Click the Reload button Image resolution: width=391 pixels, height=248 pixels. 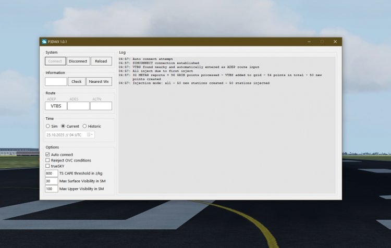pos(101,61)
